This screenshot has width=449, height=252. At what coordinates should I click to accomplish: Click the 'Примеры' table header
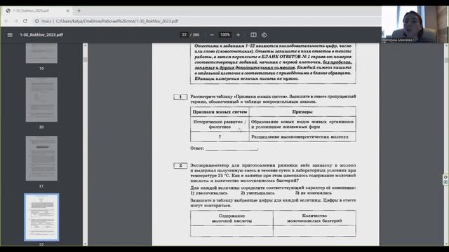(x=302, y=112)
